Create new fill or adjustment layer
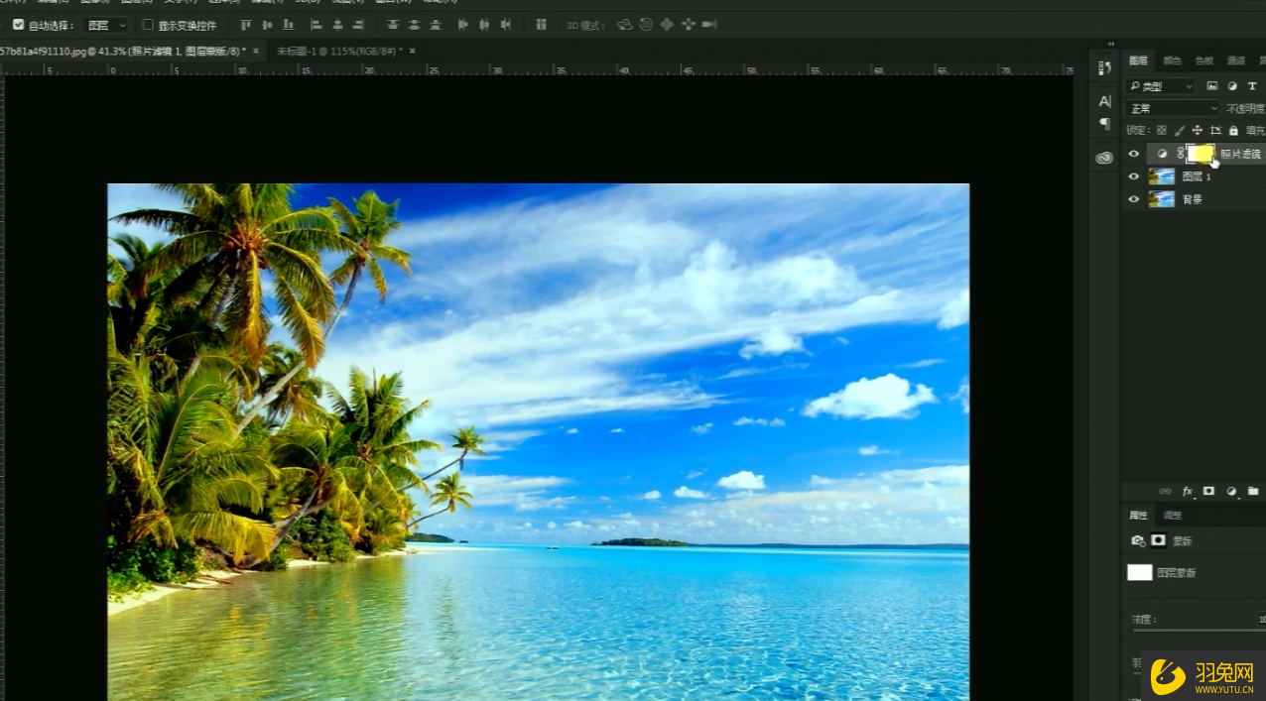1266x701 pixels. (1231, 491)
